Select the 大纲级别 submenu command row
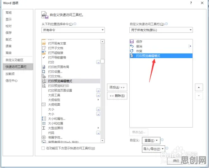 pyautogui.click(x=71, y=100)
